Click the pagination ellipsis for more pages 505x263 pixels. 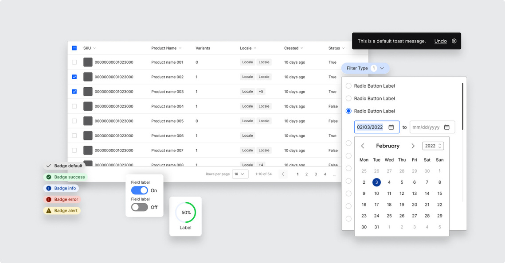point(335,174)
